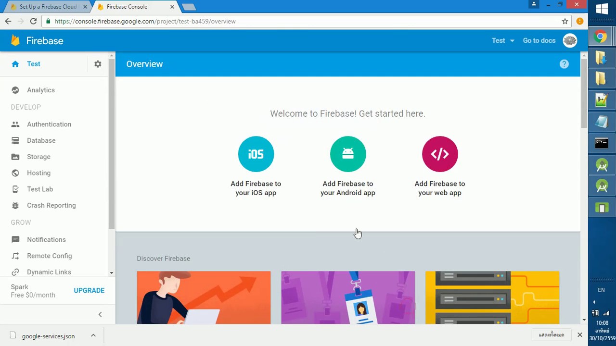This screenshot has width=616, height=346.
Task: Click the Android circle icon
Action: (x=348, y=154)
